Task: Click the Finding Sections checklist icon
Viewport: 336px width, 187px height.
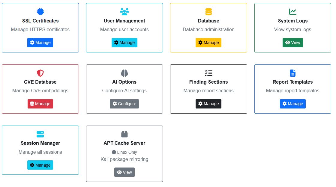Action: point(208,73)
